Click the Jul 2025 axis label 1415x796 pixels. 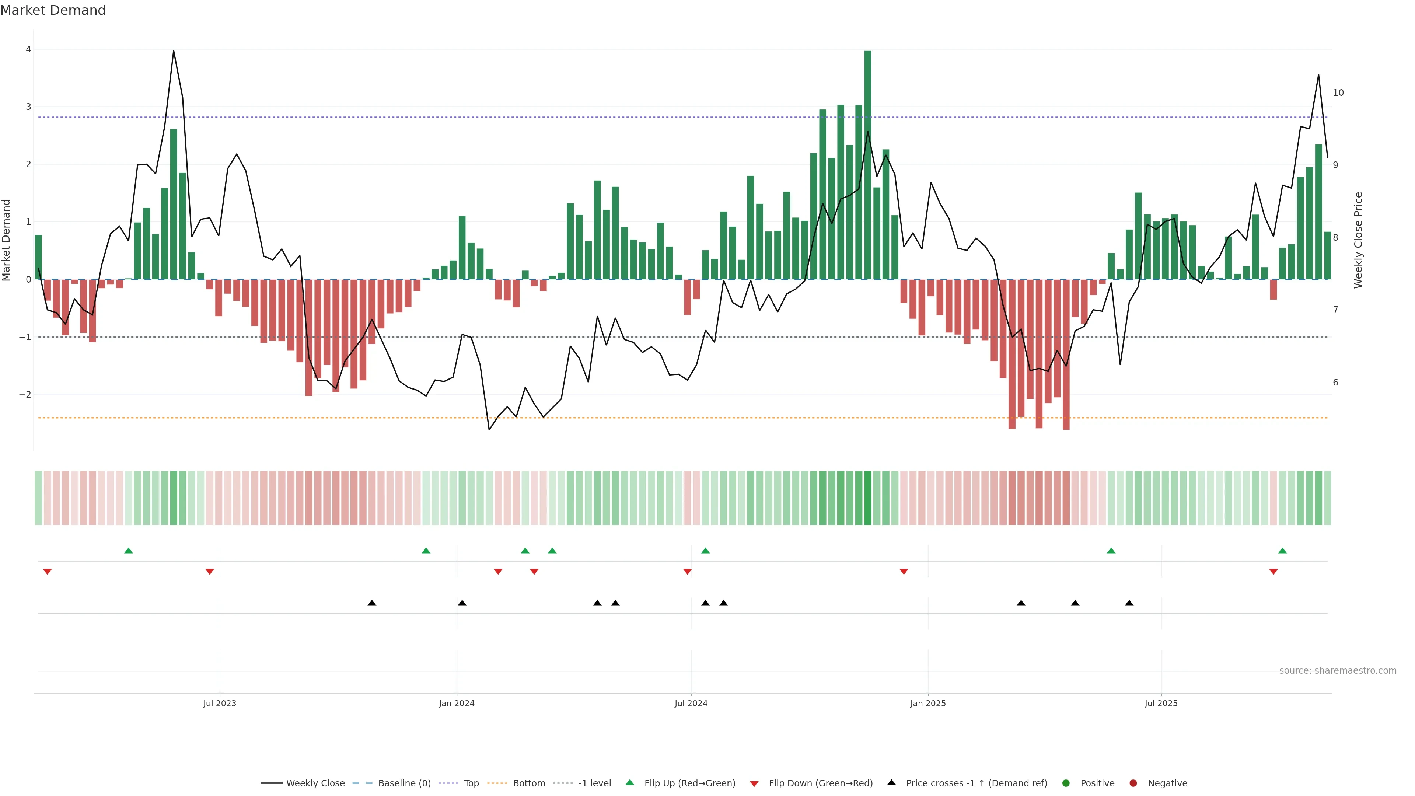1161,703
